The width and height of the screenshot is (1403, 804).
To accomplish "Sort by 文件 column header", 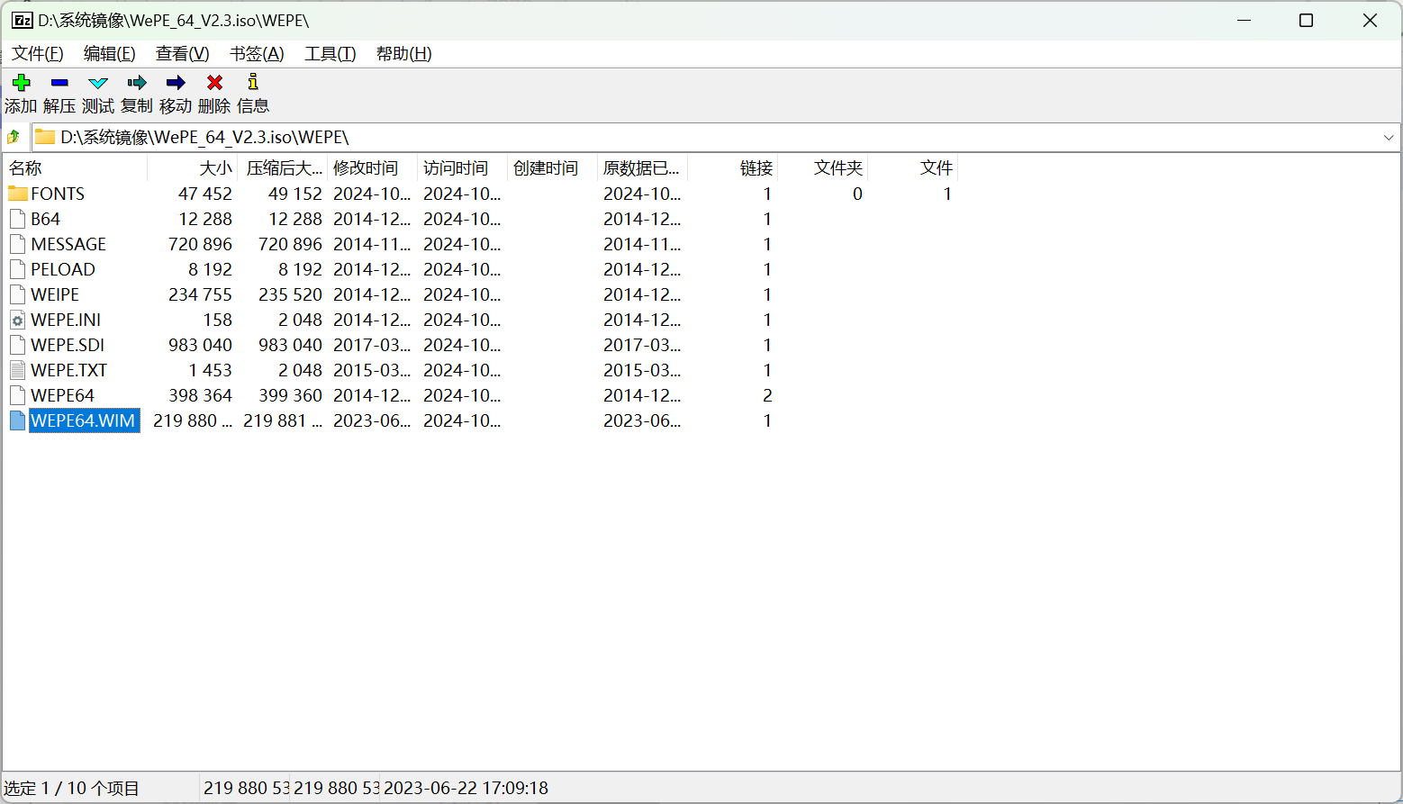I will click(913, 168).
